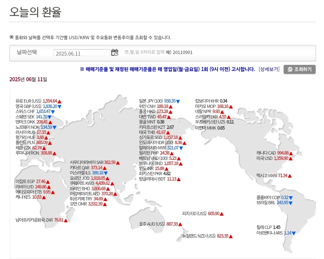The height and width of the screenshot is (259, 324).
Task: Select 태국 THB exchange rate
Action: (154, 132)
